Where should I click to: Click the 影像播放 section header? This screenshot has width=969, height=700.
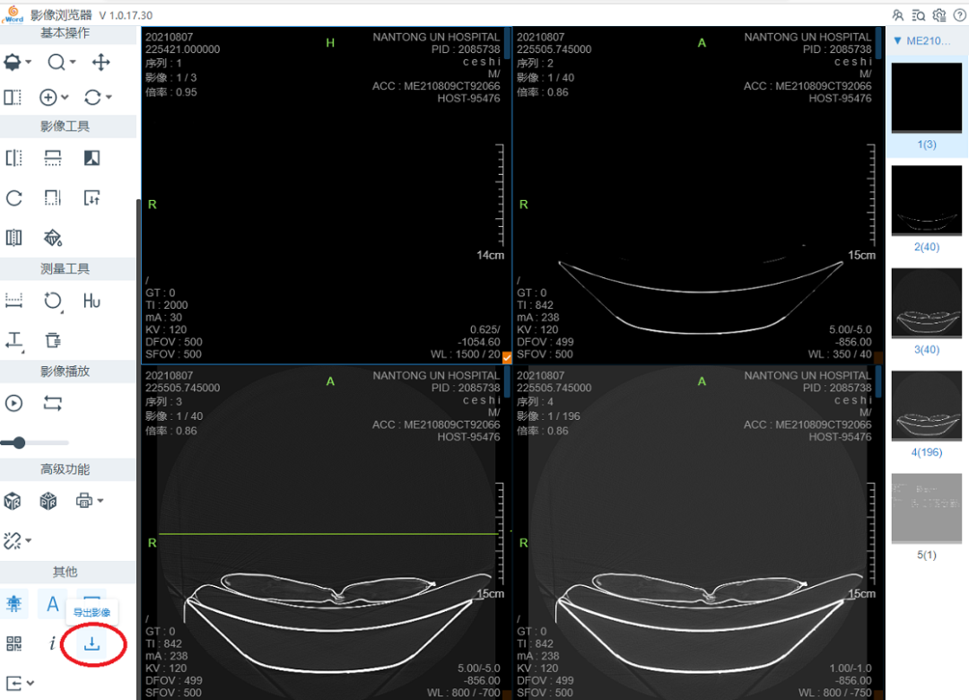click(65, 372)
